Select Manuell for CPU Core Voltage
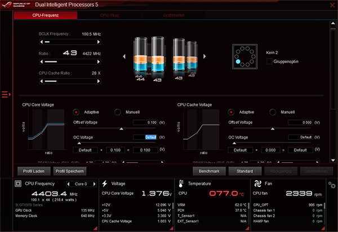338x232 pixels. click(x=118, y=112)
